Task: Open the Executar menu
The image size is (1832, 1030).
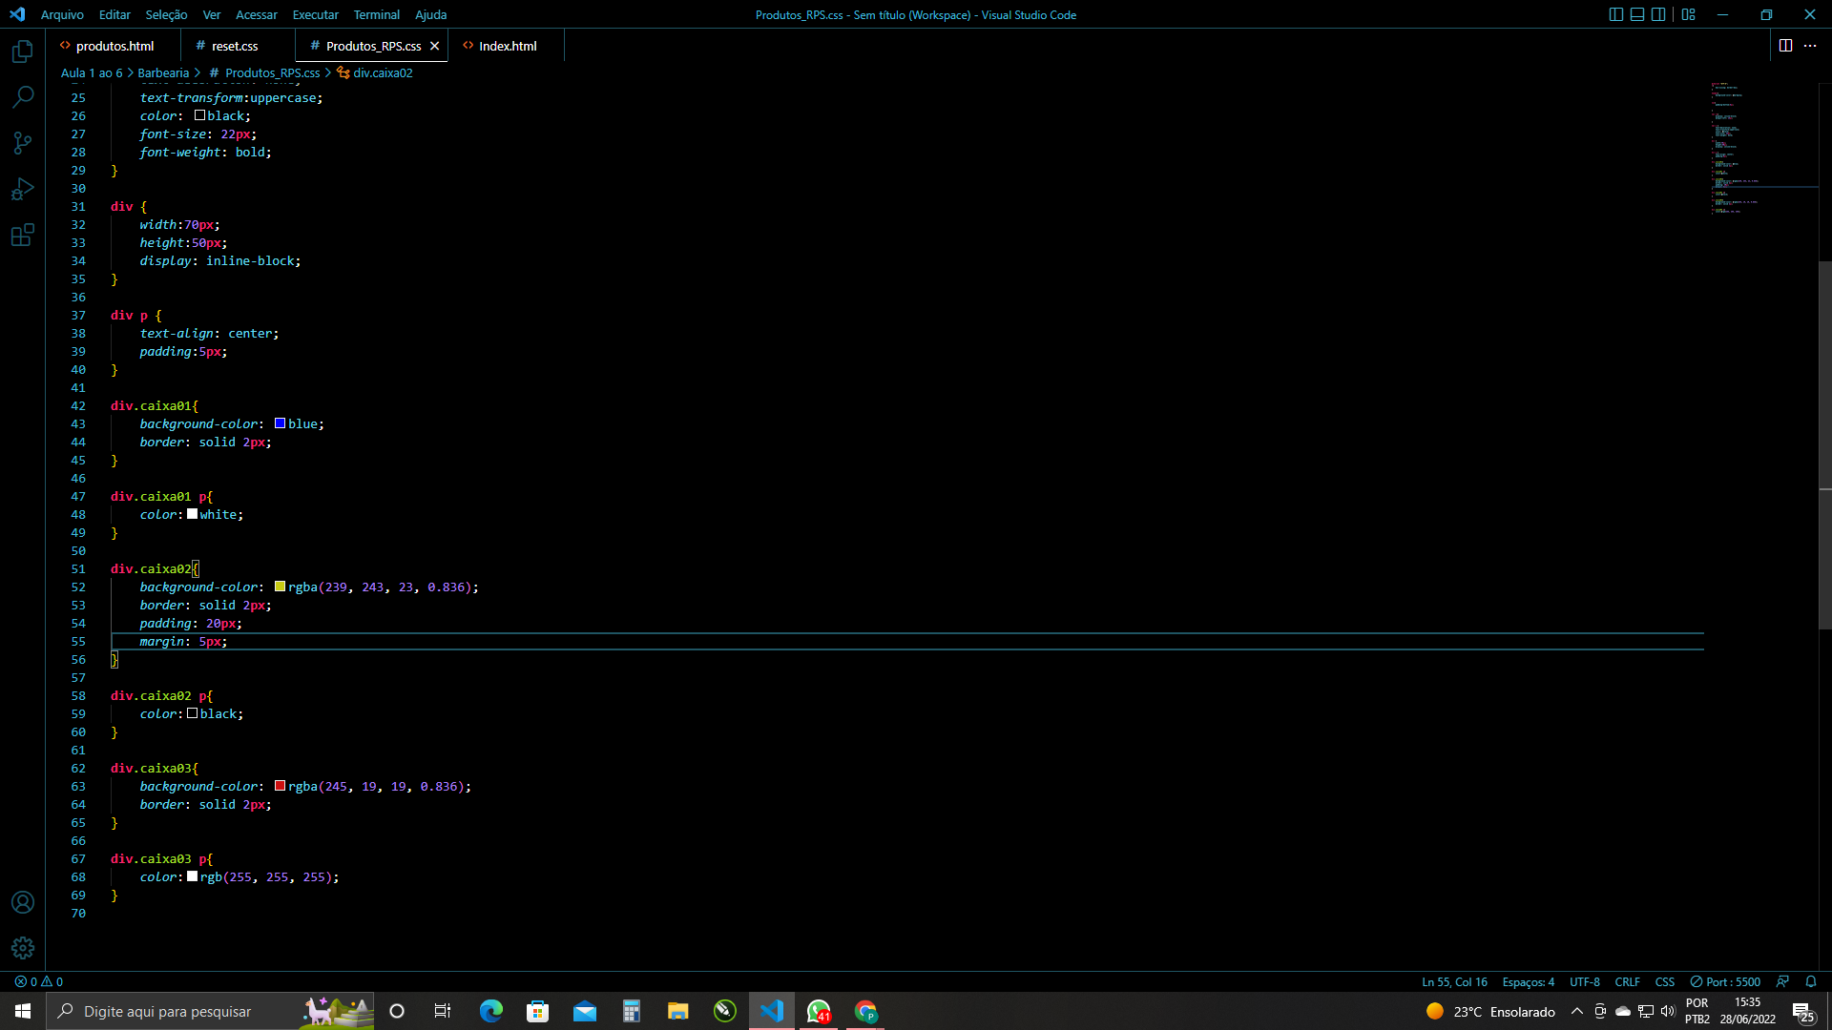Action: (x=316, y=14)
